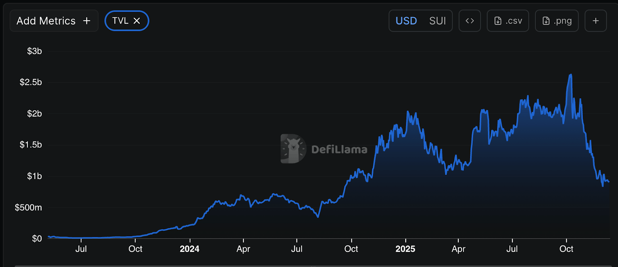
Task: Click the bold 2025 x-axis label
Action: 405,249
